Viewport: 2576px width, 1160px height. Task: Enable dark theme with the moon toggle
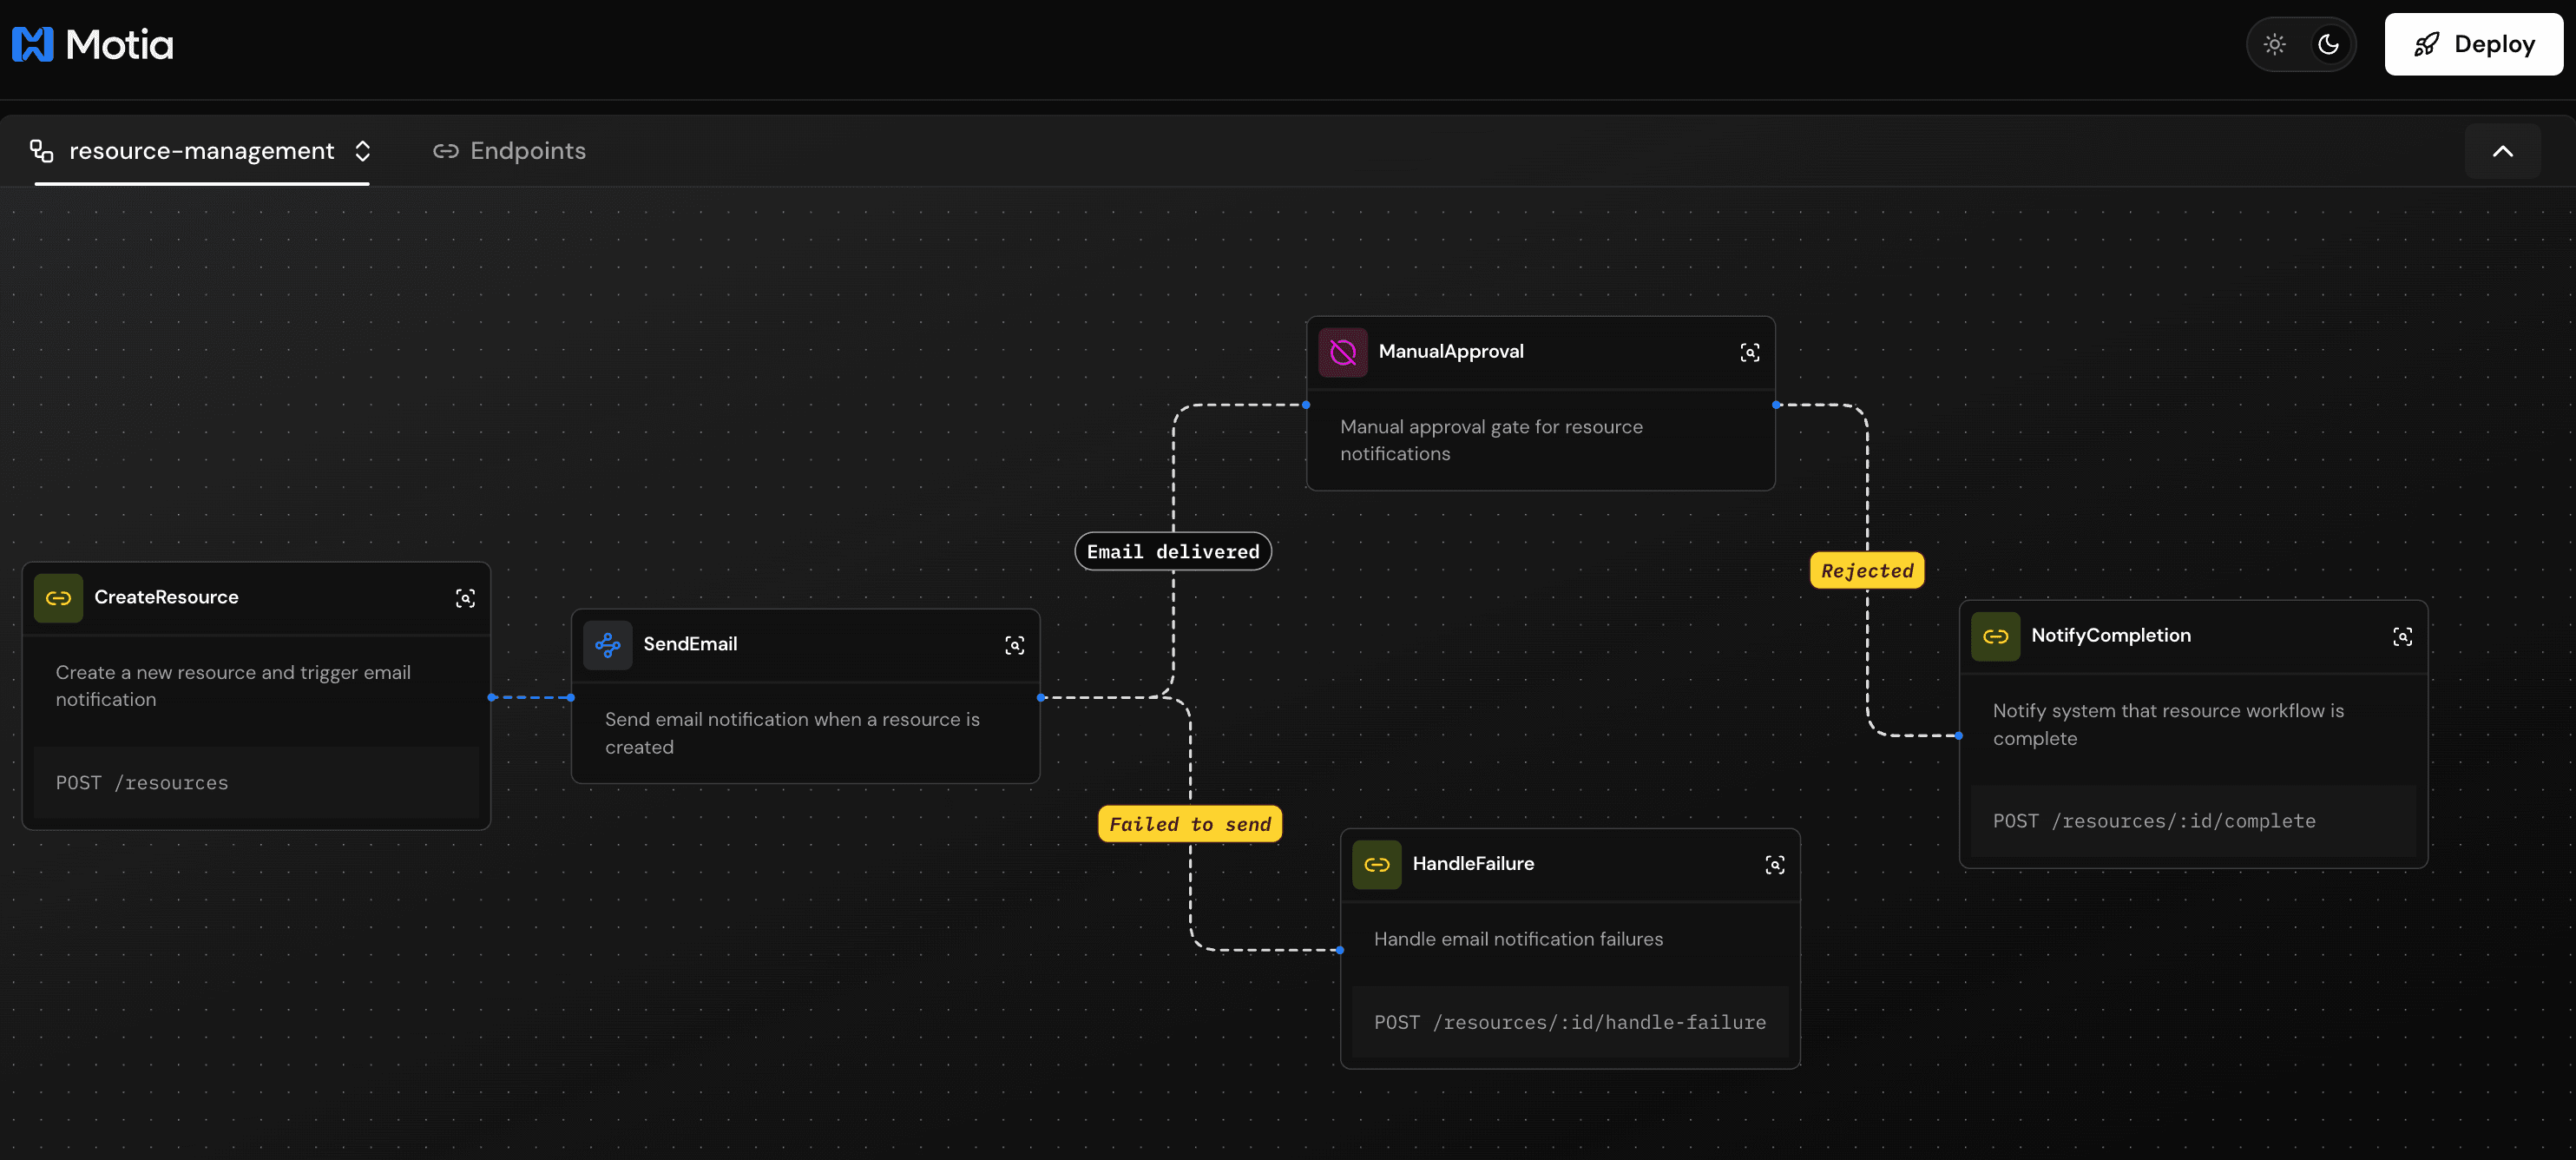point(2329,44)
